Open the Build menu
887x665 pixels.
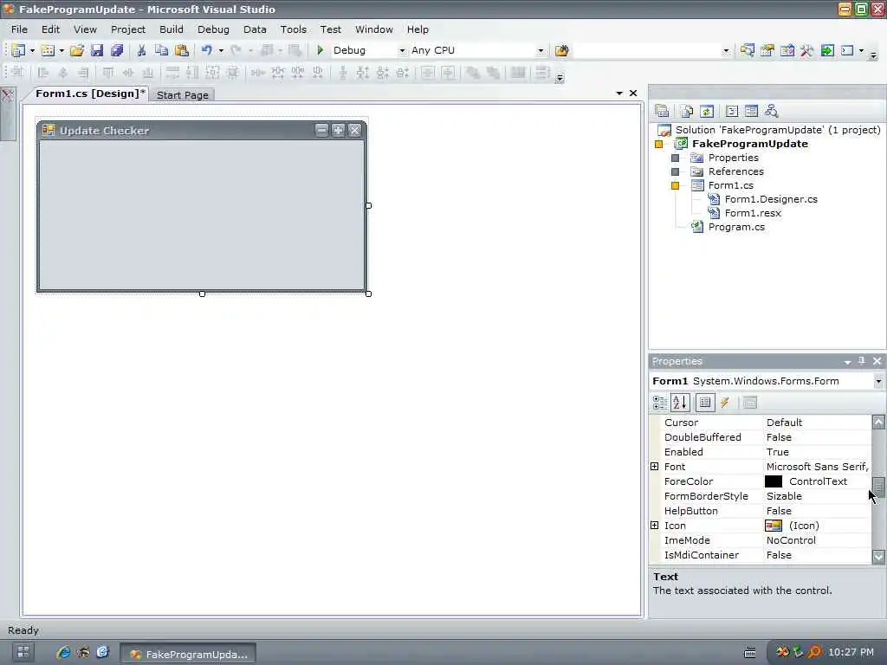(172, 29)
